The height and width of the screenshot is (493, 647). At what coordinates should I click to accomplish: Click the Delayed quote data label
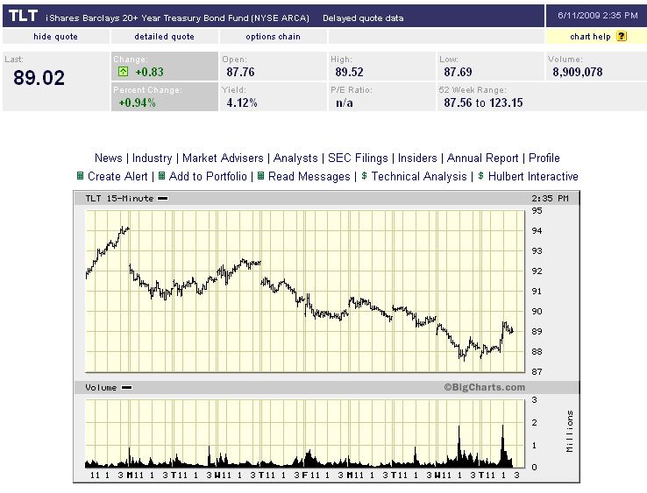(363, 18)
